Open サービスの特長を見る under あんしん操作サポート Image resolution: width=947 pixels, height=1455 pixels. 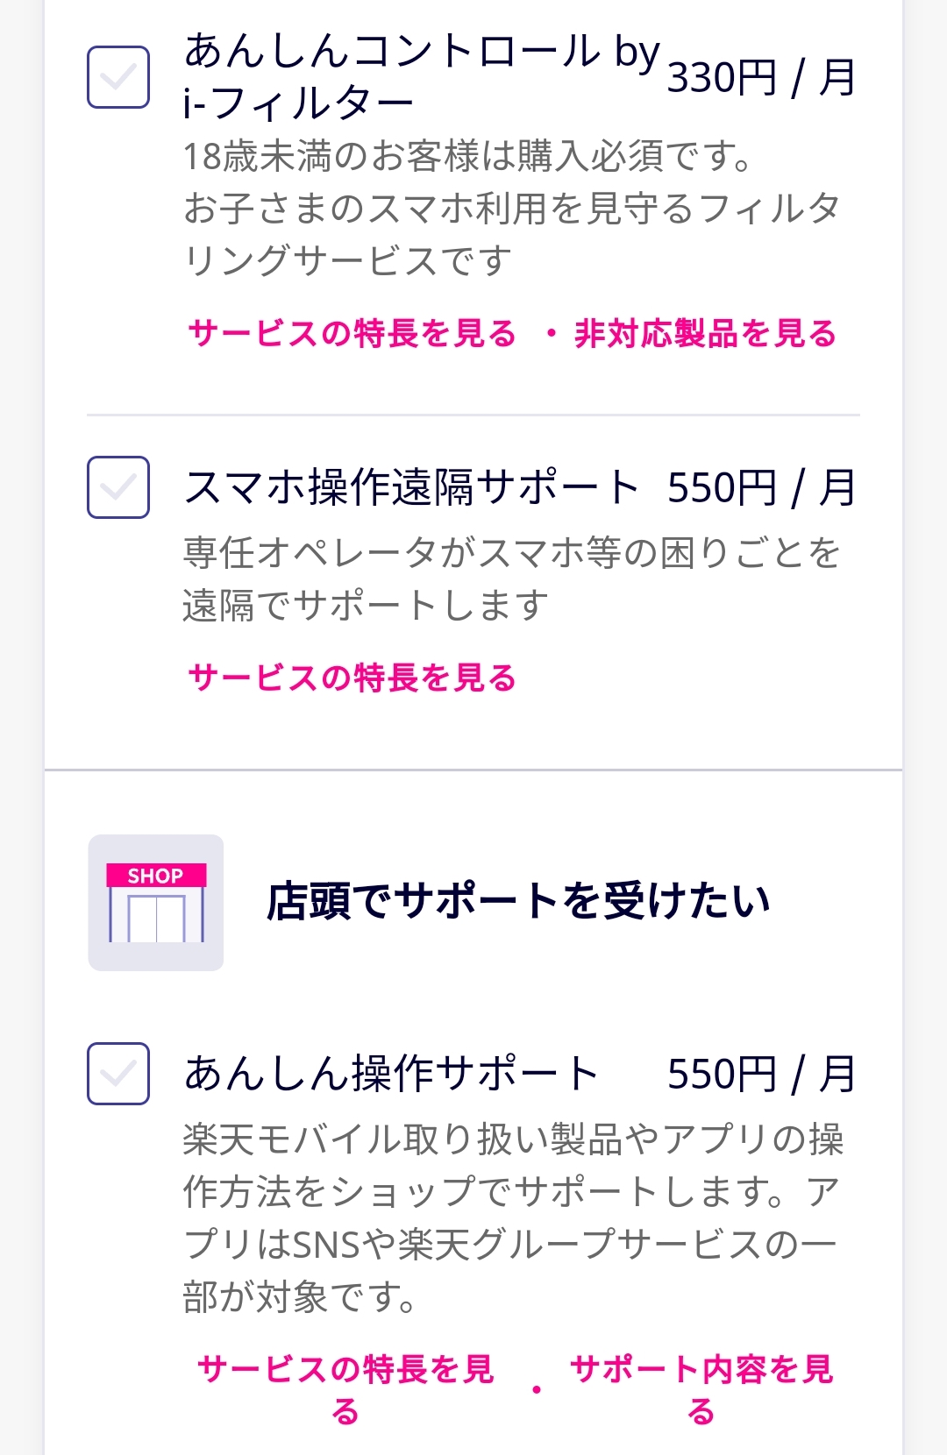346,1390
